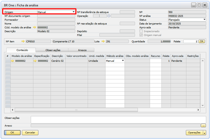
Task: Open the Origem dropdown
Action: point(73,12)
